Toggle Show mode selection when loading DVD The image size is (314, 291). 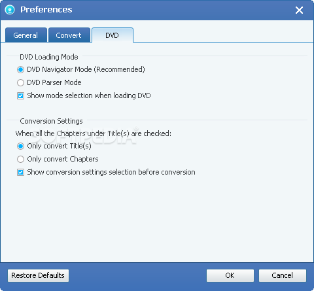(20, 96)
